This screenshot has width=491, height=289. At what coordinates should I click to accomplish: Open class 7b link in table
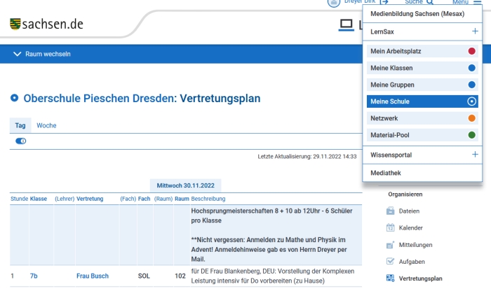tap(34, 276)
